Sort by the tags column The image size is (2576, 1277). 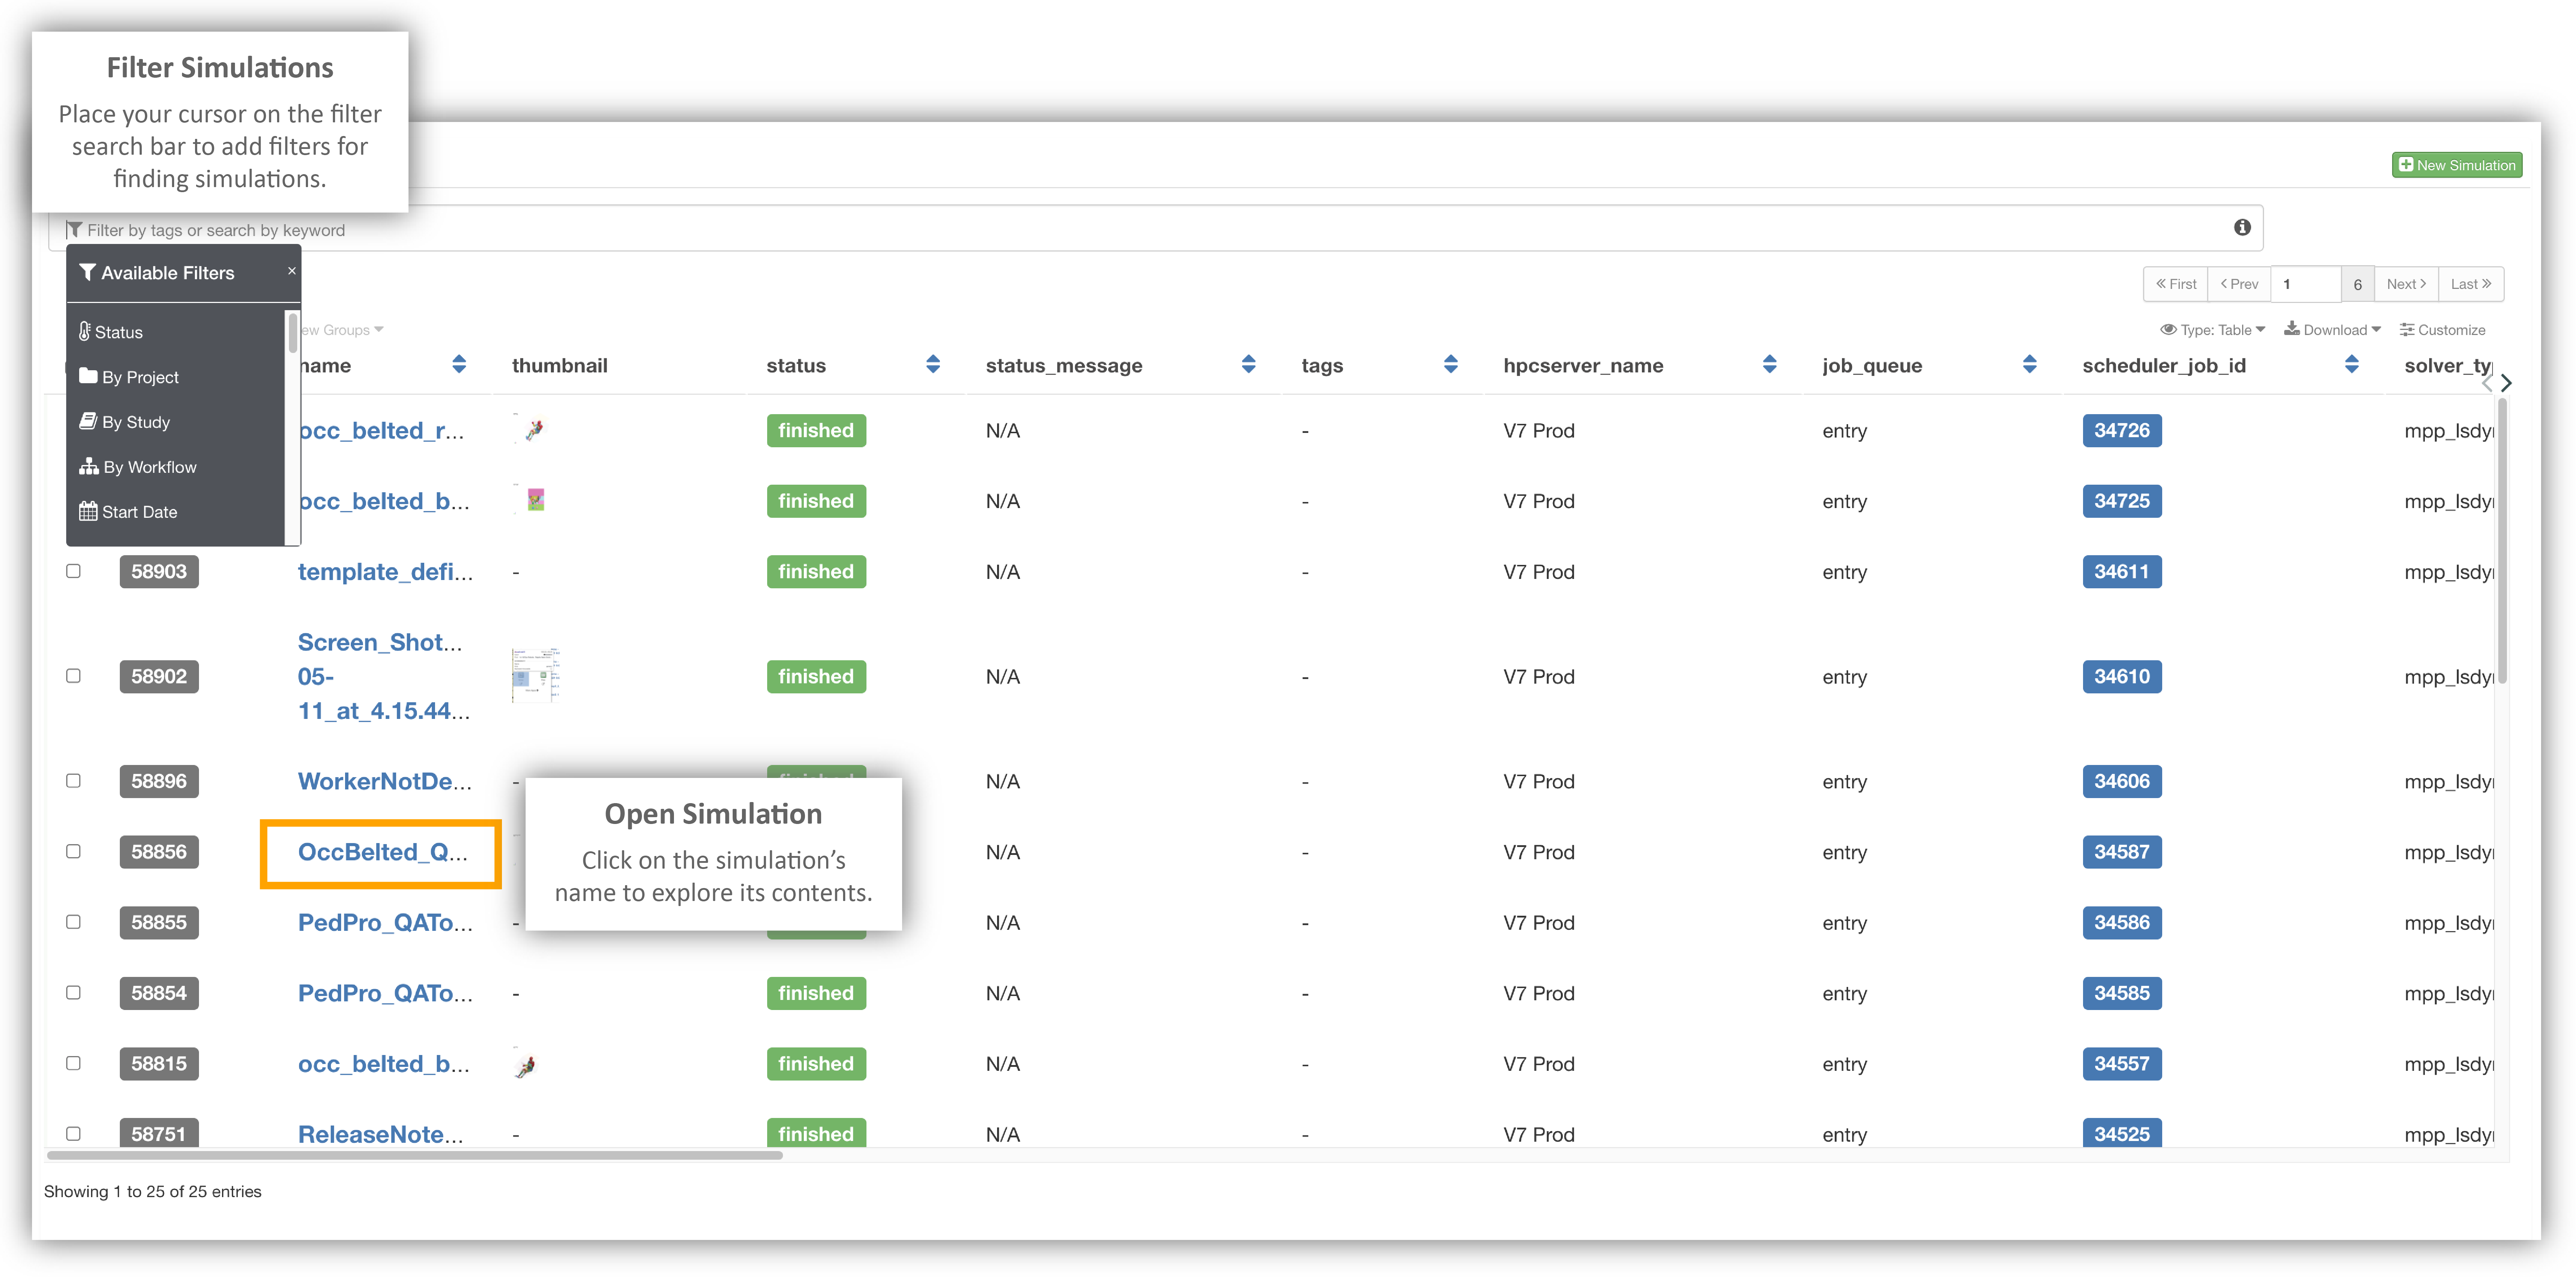coord(1451,365)
